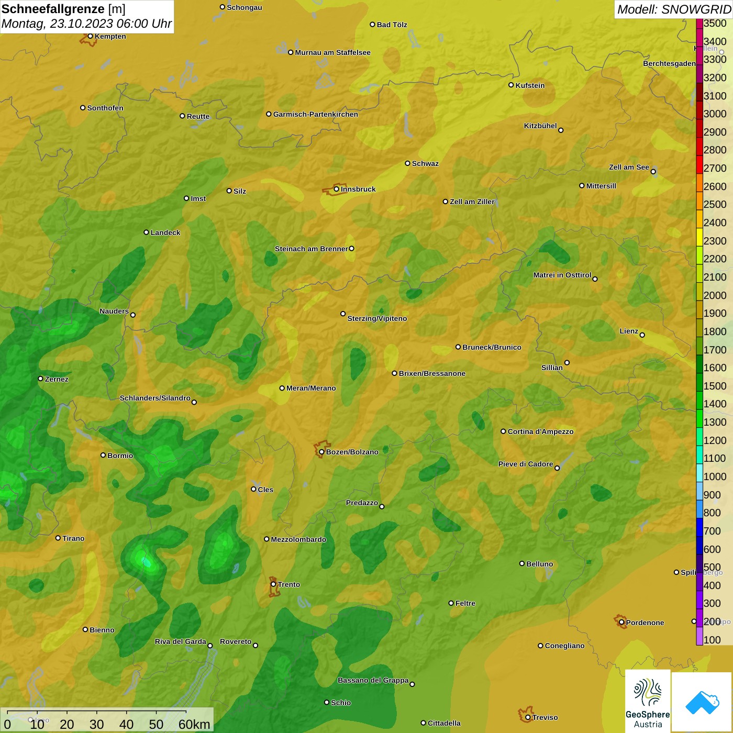This screenshot has height=733, width=733.
Task: Click the Zernez location dot
Action: tap(40, 379)
